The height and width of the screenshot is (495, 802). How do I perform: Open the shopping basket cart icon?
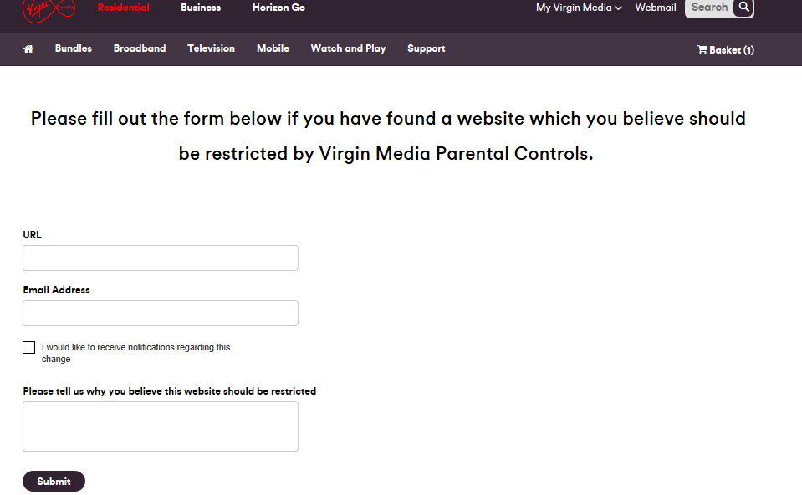(x=702, y=49)
